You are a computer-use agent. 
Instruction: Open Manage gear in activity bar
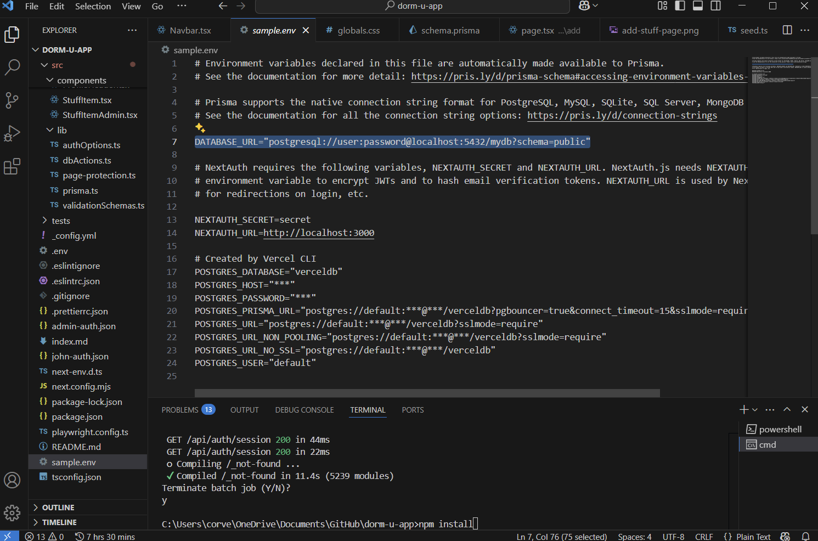pyautogui.click(x=12, y=513)
